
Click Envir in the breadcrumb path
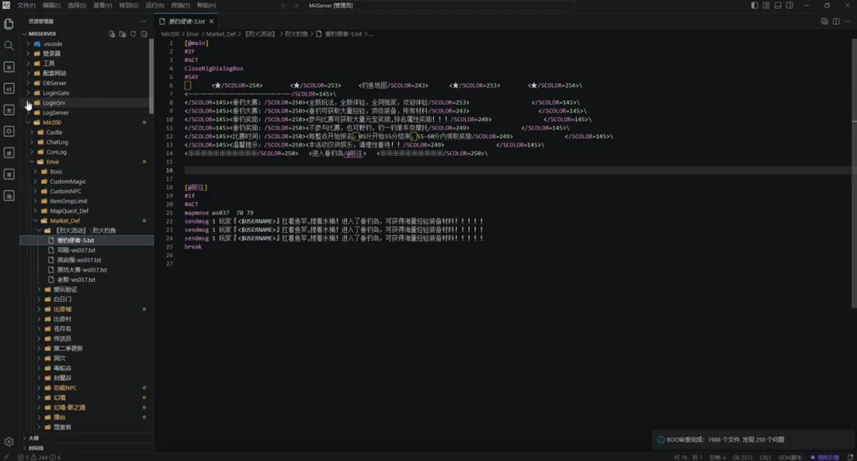pos(192,34)
